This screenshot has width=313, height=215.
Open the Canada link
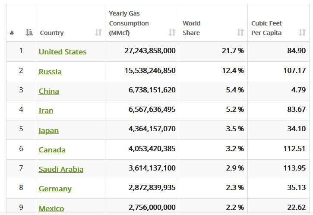tap(52, 150)
